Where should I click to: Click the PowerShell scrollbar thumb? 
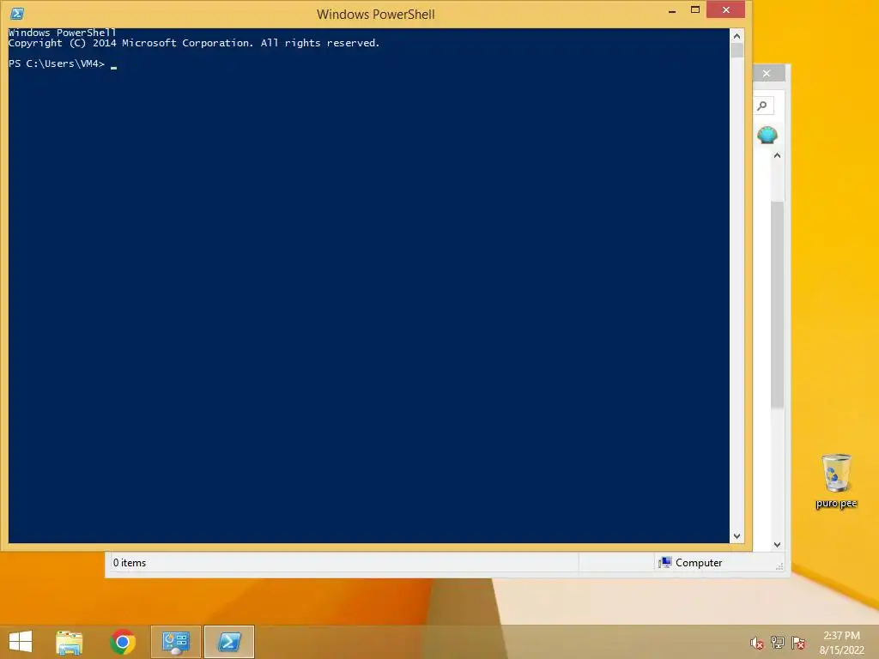(x=737, y=51)
